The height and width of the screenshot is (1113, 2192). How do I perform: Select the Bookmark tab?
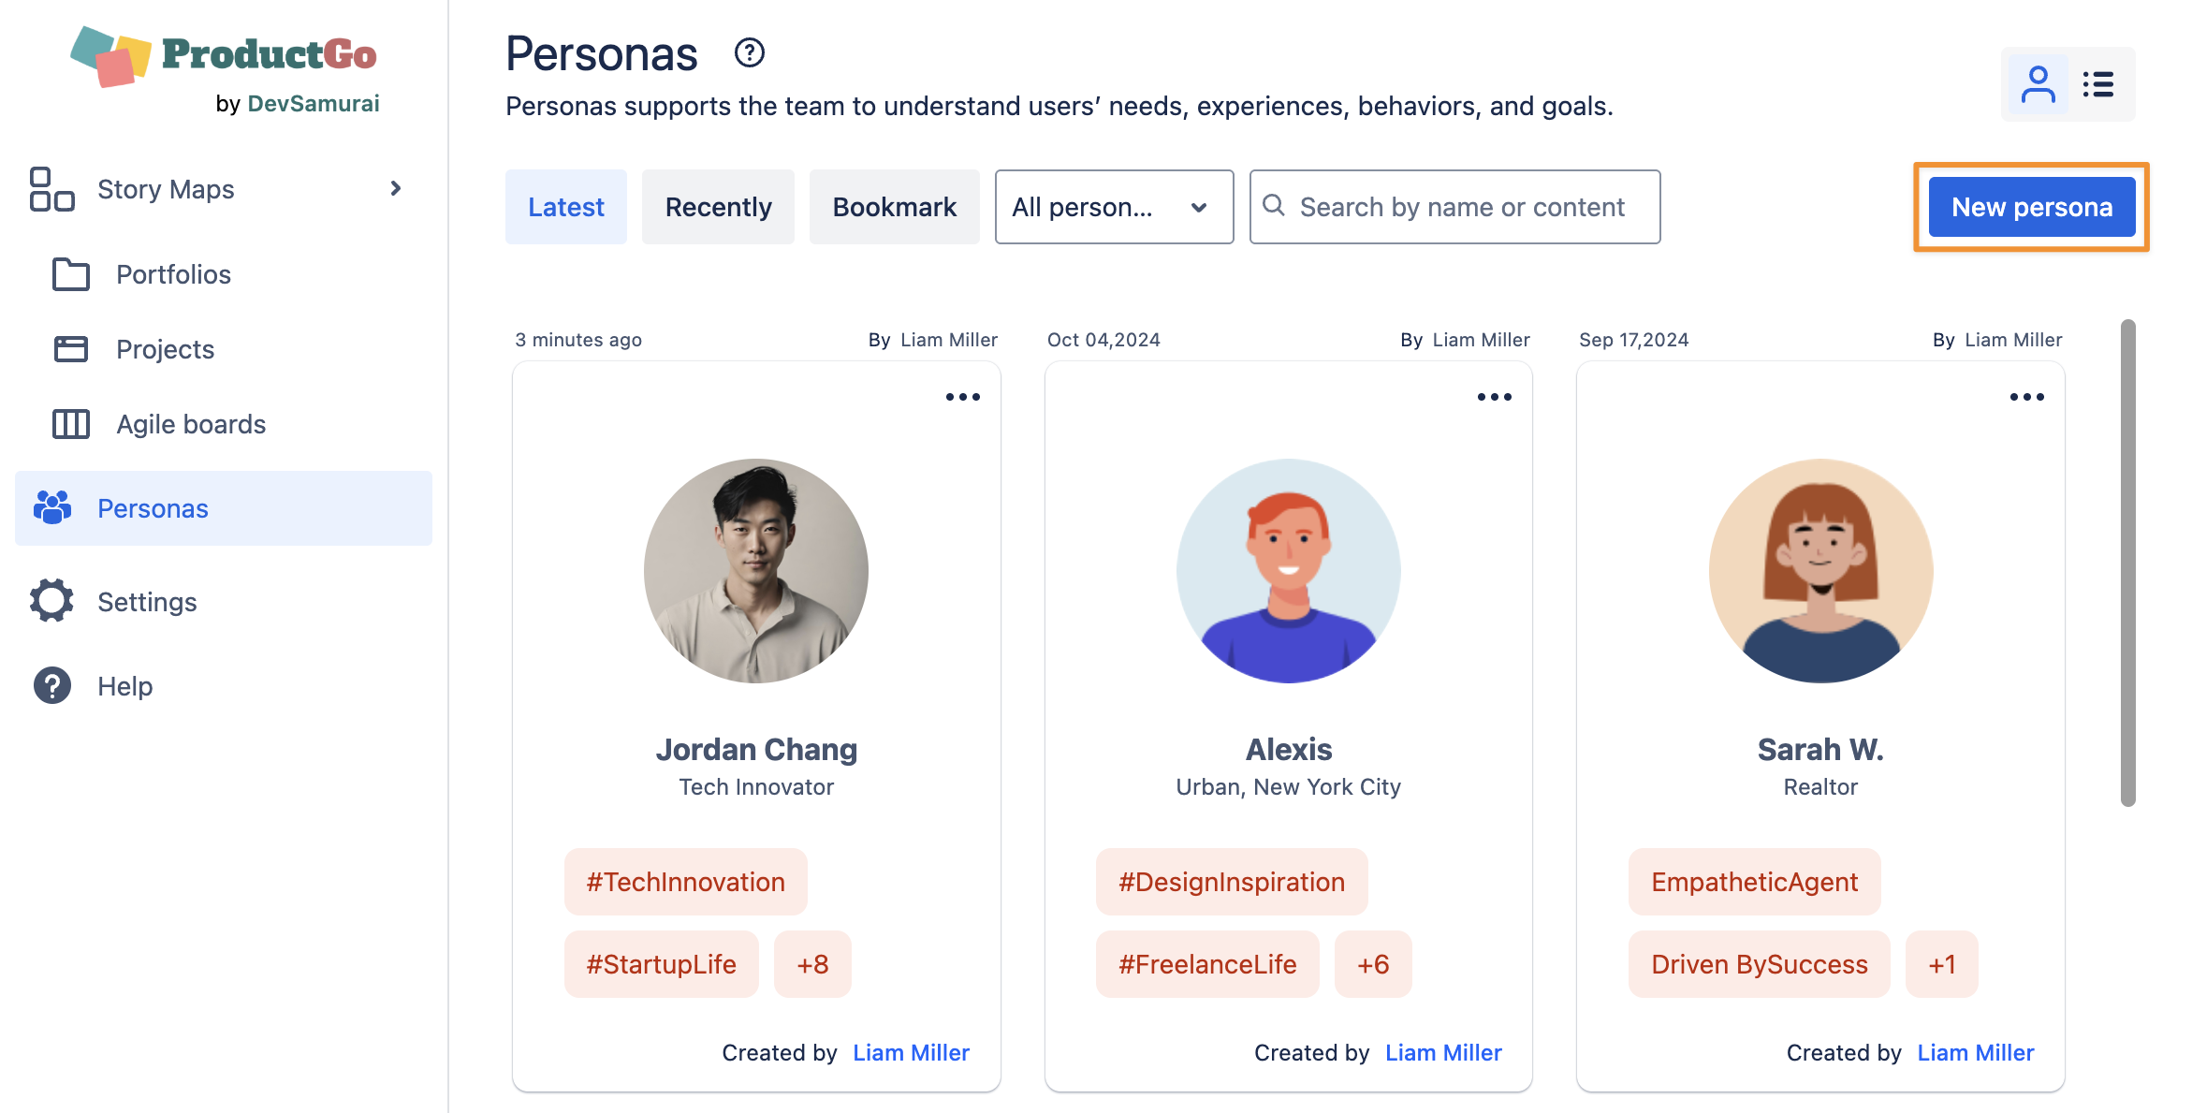[x=894, y=207]
